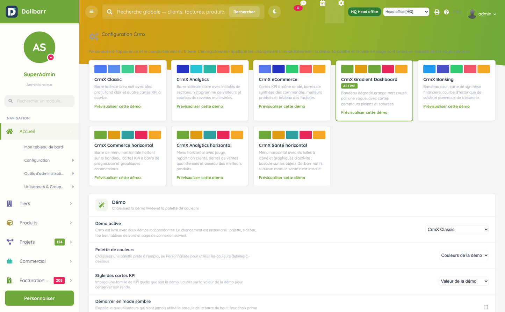The image size is (505, 312).
Task: Preview the CrmX Commerce horizontal demo link
Action: [x=117, y=178]
